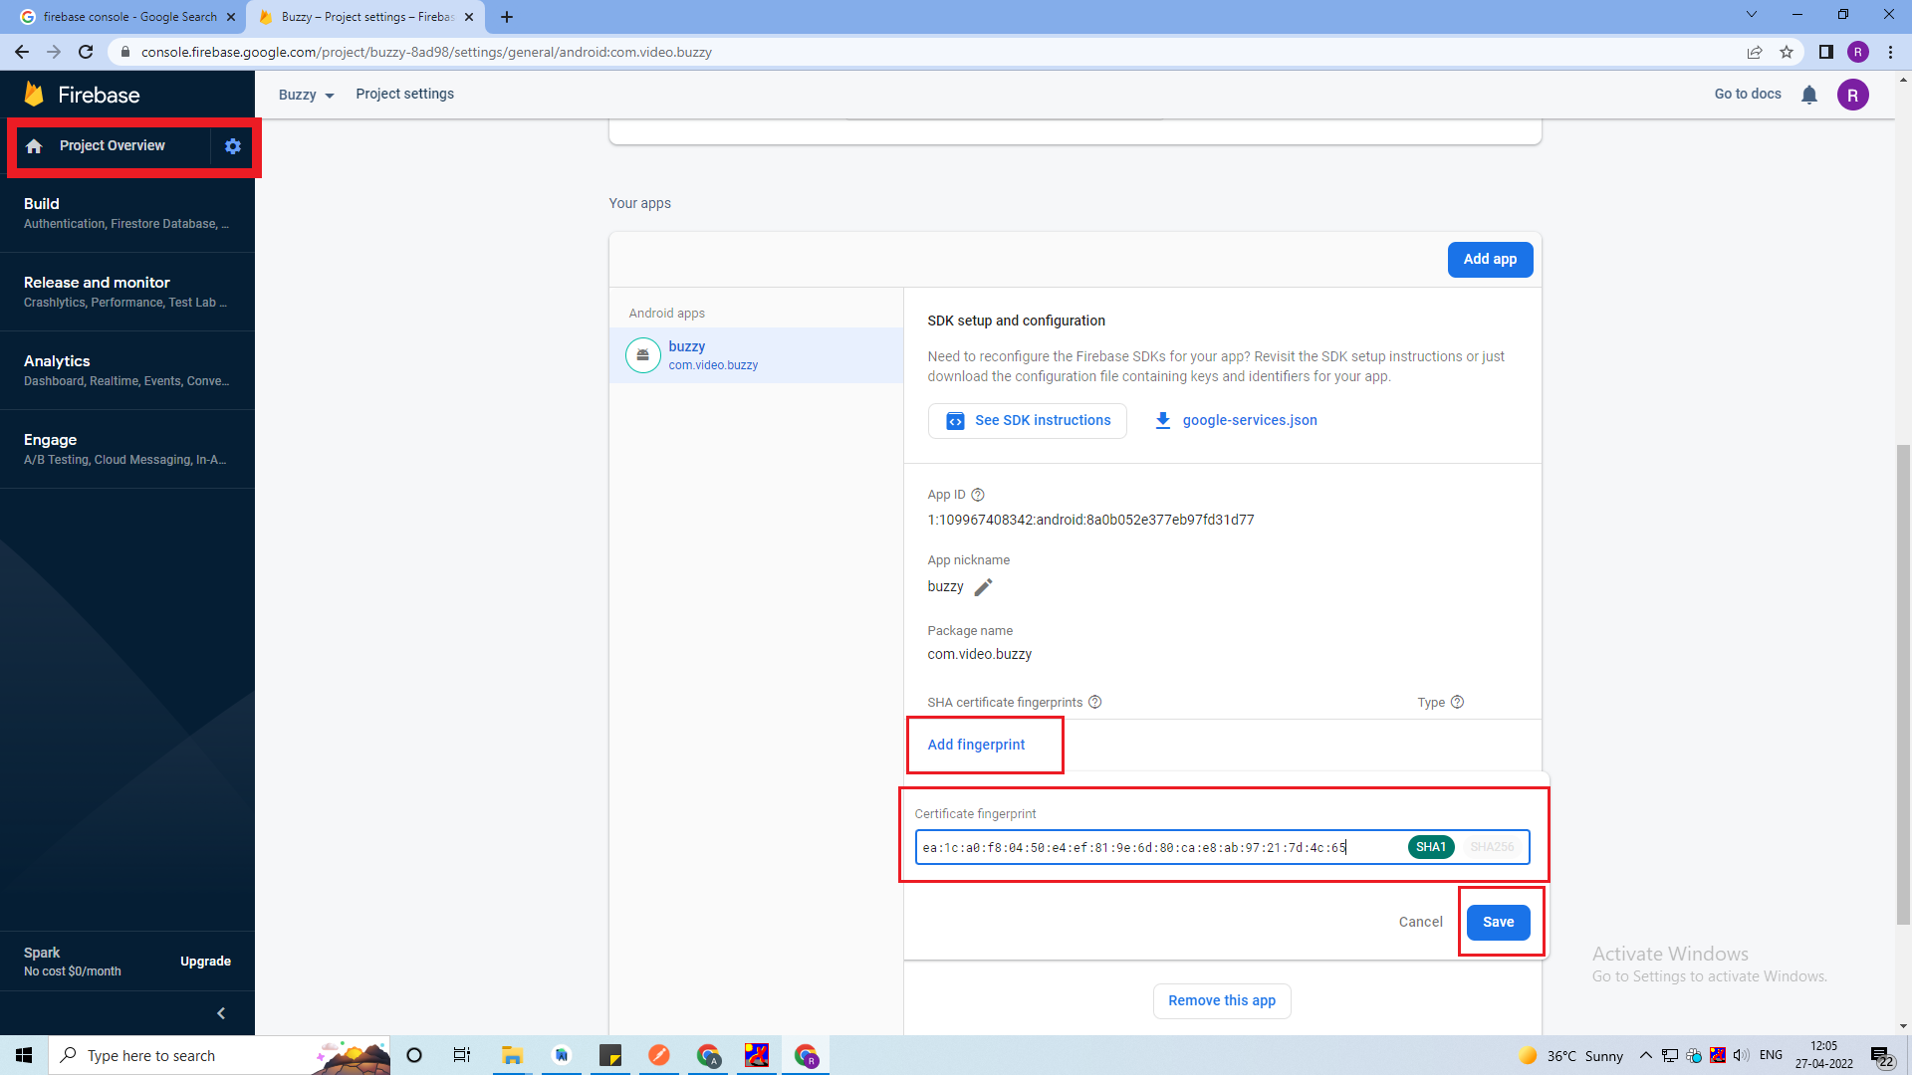The width and height of the screenshot is (1912, 1075).
Task: Click package name com.video.buzzy text
Action: [979, 654]
